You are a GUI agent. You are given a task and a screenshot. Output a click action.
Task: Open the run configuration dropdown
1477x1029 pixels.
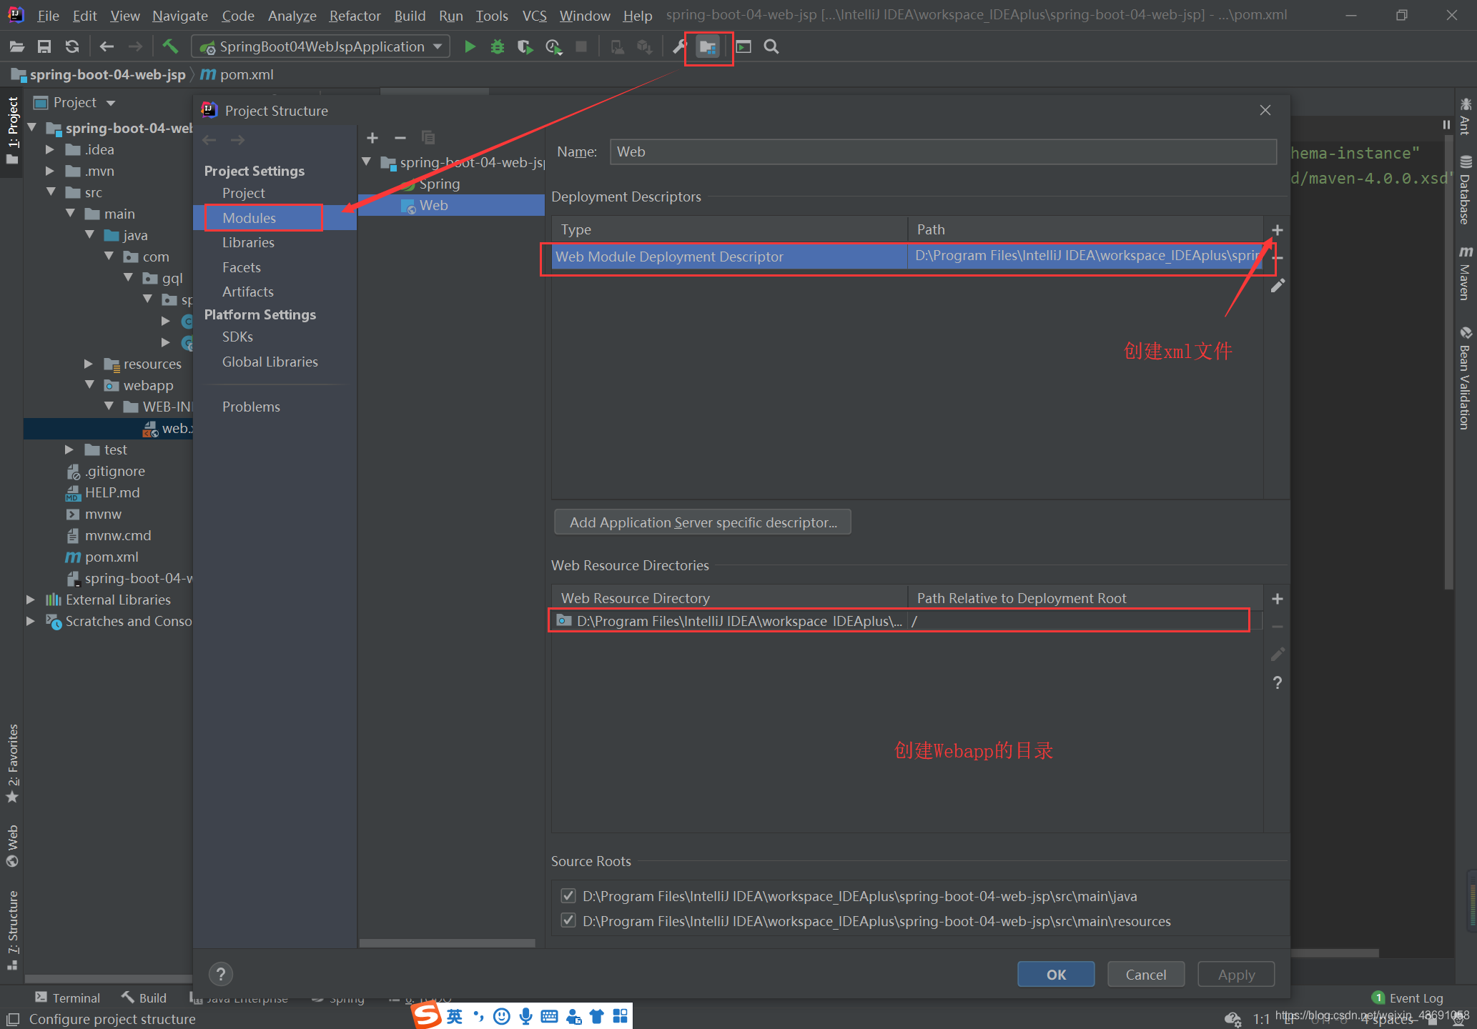tap(438, 47)
